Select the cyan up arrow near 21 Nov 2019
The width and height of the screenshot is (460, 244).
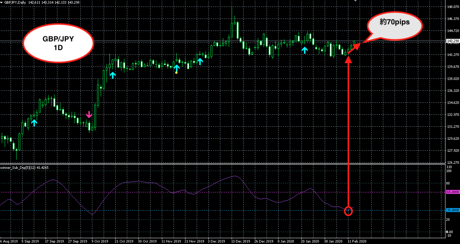tap(200, 61)
